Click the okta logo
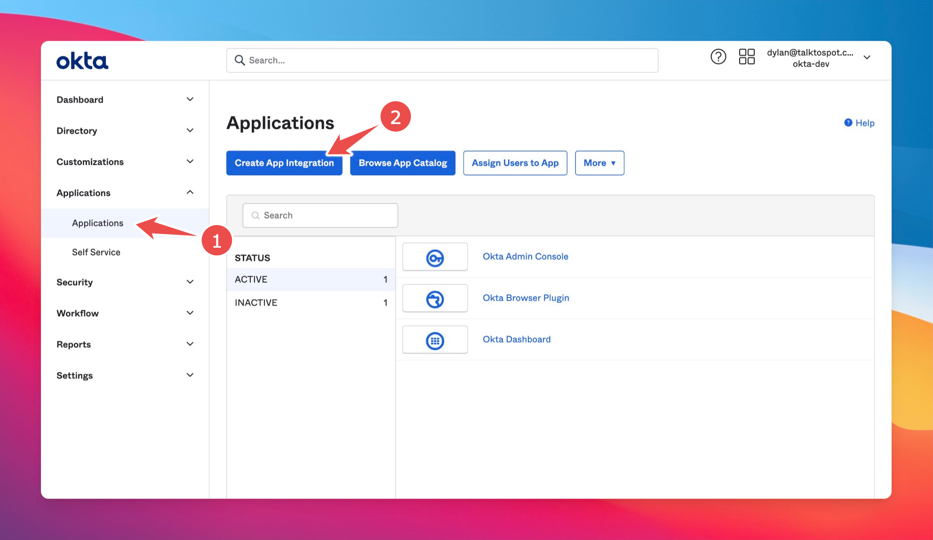The image size is (933, 540). point(82,61)
